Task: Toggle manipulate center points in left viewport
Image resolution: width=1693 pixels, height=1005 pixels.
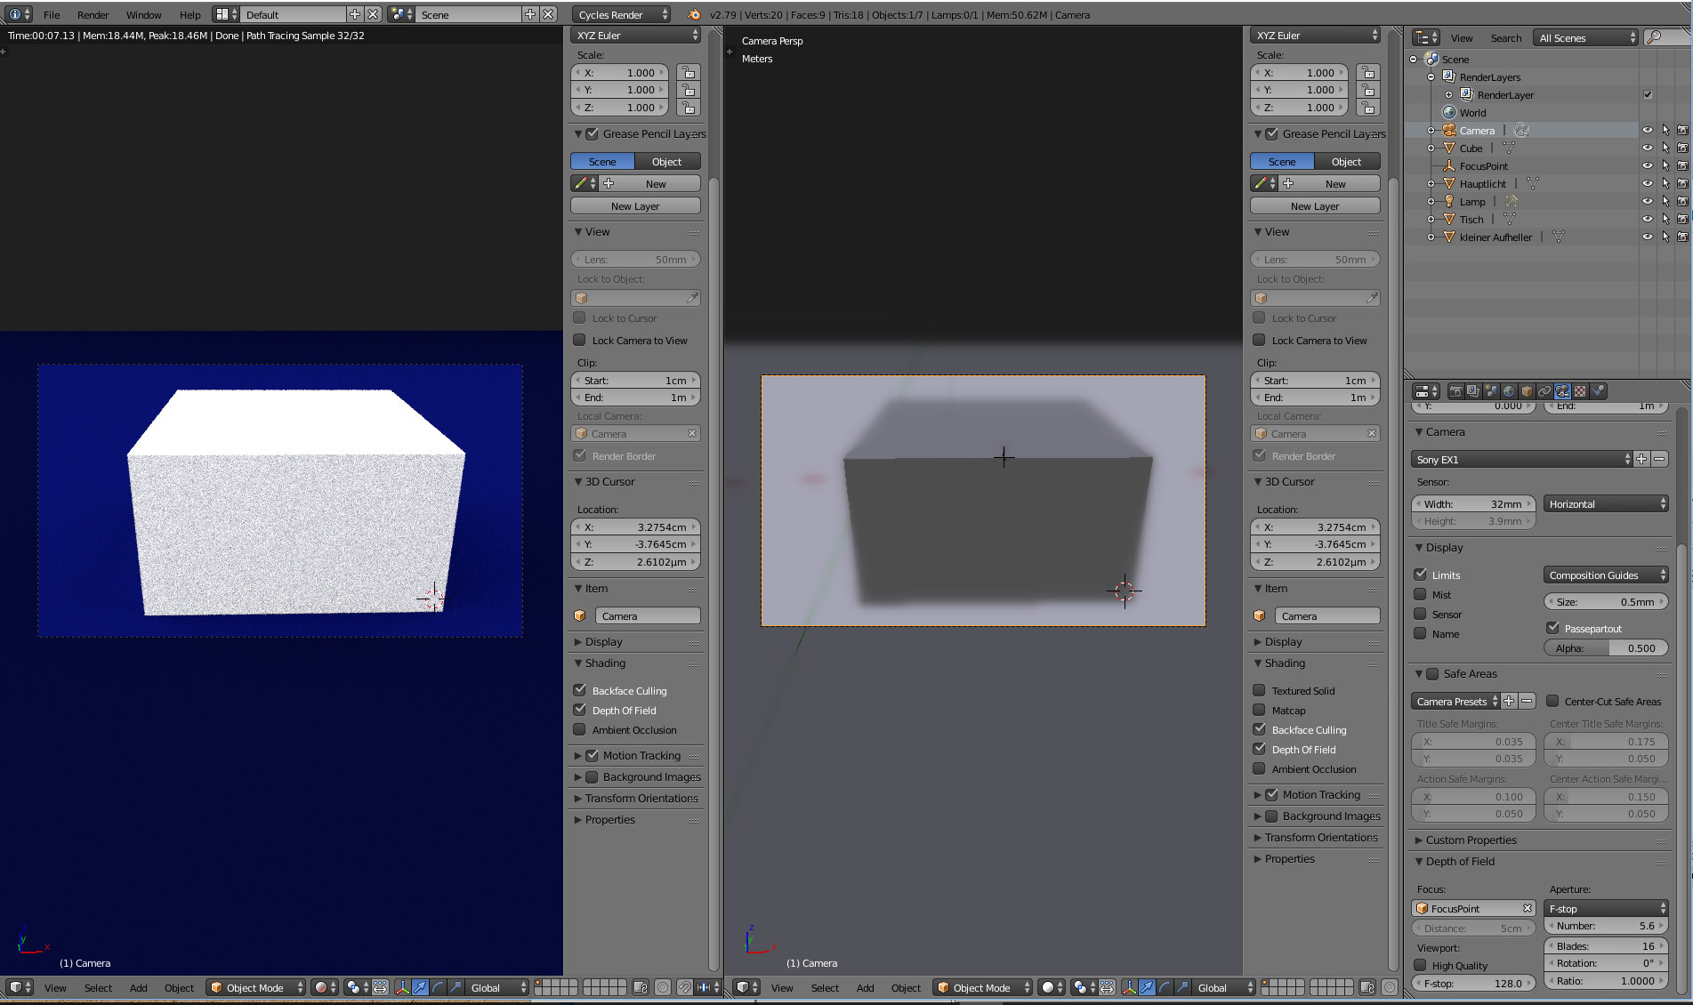Action: point(380,987)
